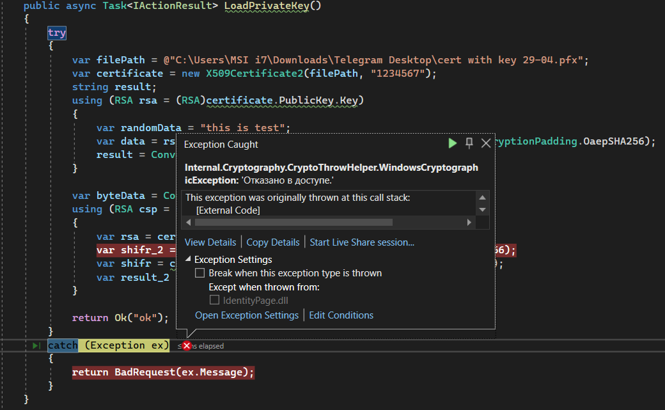Click the left arrow of the horizontal scrollbar
The image size is (665, 410).
point(187,222)
